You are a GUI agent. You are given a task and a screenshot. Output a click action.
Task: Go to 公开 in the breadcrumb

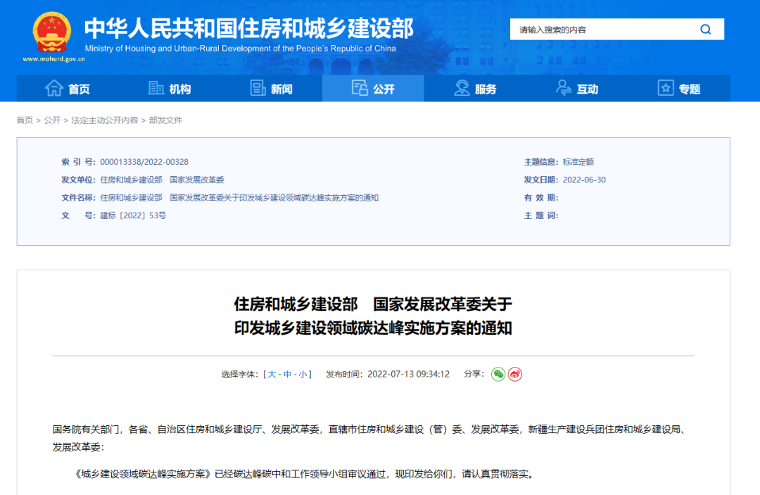coord(52,120)
